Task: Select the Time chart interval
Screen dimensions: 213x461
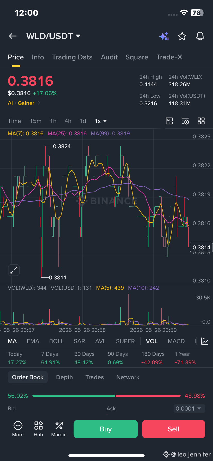Action: [14, 121]
